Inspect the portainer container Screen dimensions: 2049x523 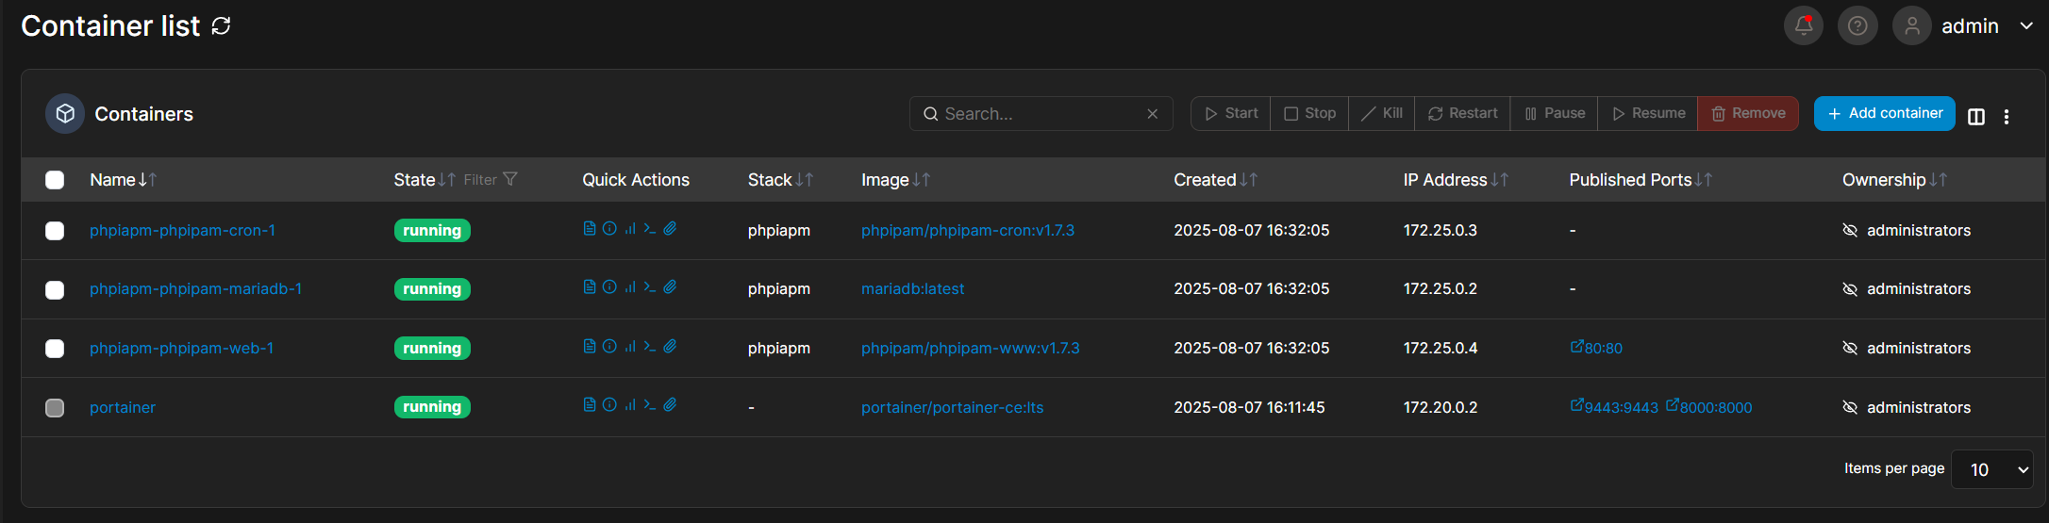coord(609,405)
